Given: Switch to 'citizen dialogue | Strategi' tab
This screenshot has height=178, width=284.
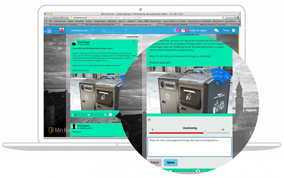Looking at the screenshot, I should (176, 24).
